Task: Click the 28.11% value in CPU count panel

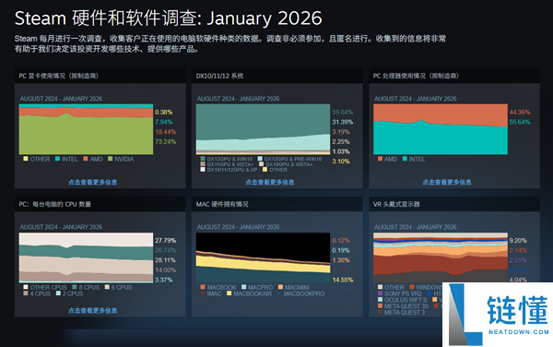Action: point(165,260)
